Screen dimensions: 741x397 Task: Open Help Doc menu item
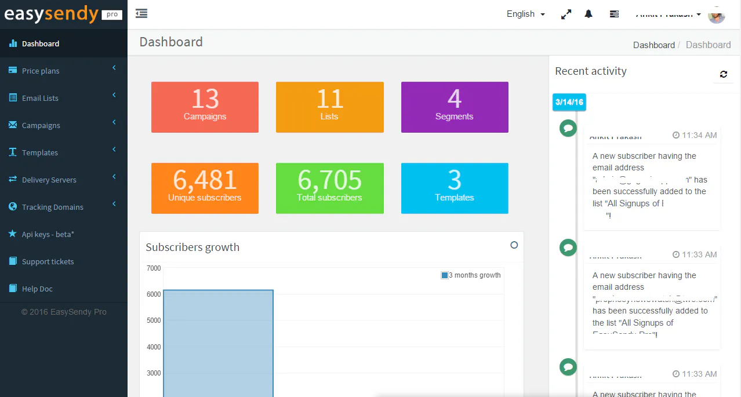coord(64,289)
